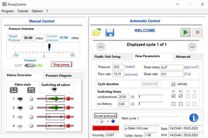Select negative invert pressure radio button
The image size is (208, 138).
101,121
